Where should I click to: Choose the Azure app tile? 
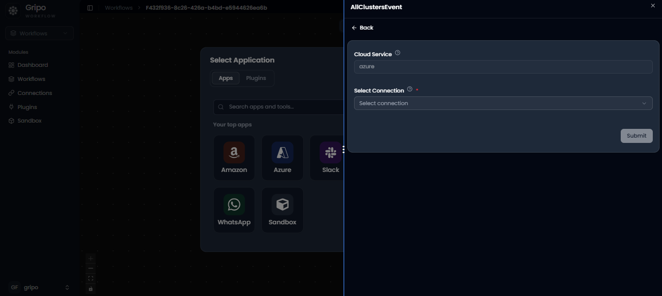tap(282, 157)
